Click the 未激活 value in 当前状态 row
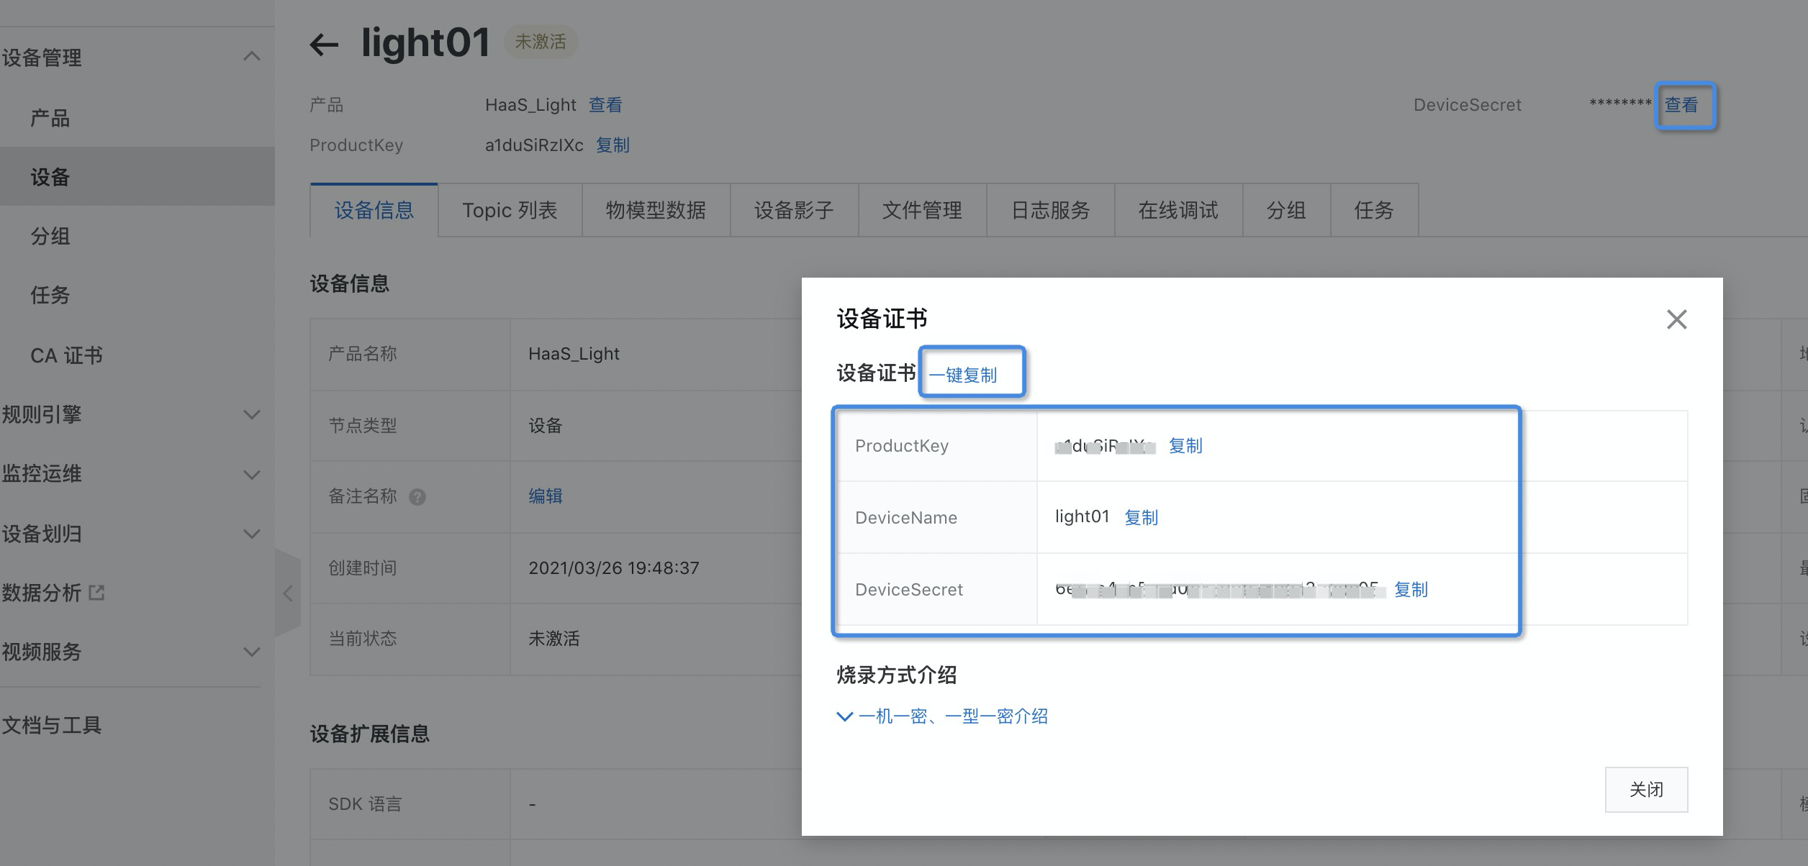This screenshot has height=866, width=1808. (554, 639)
